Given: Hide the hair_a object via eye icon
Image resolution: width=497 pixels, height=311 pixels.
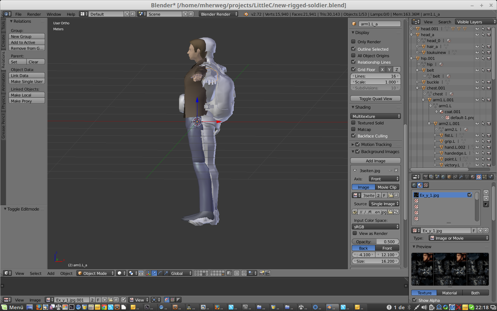Looking at the screenshot, I should (x=477, y=47).
